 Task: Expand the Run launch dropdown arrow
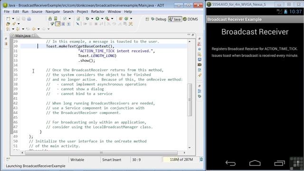tap(102, 19)
